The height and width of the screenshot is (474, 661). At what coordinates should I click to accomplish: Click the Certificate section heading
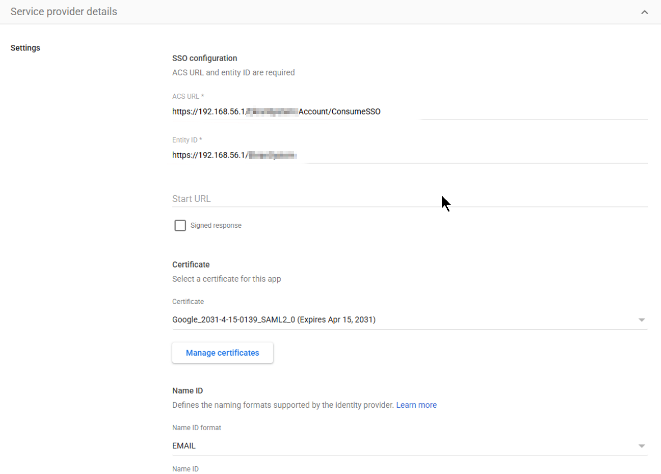point(191,265)
